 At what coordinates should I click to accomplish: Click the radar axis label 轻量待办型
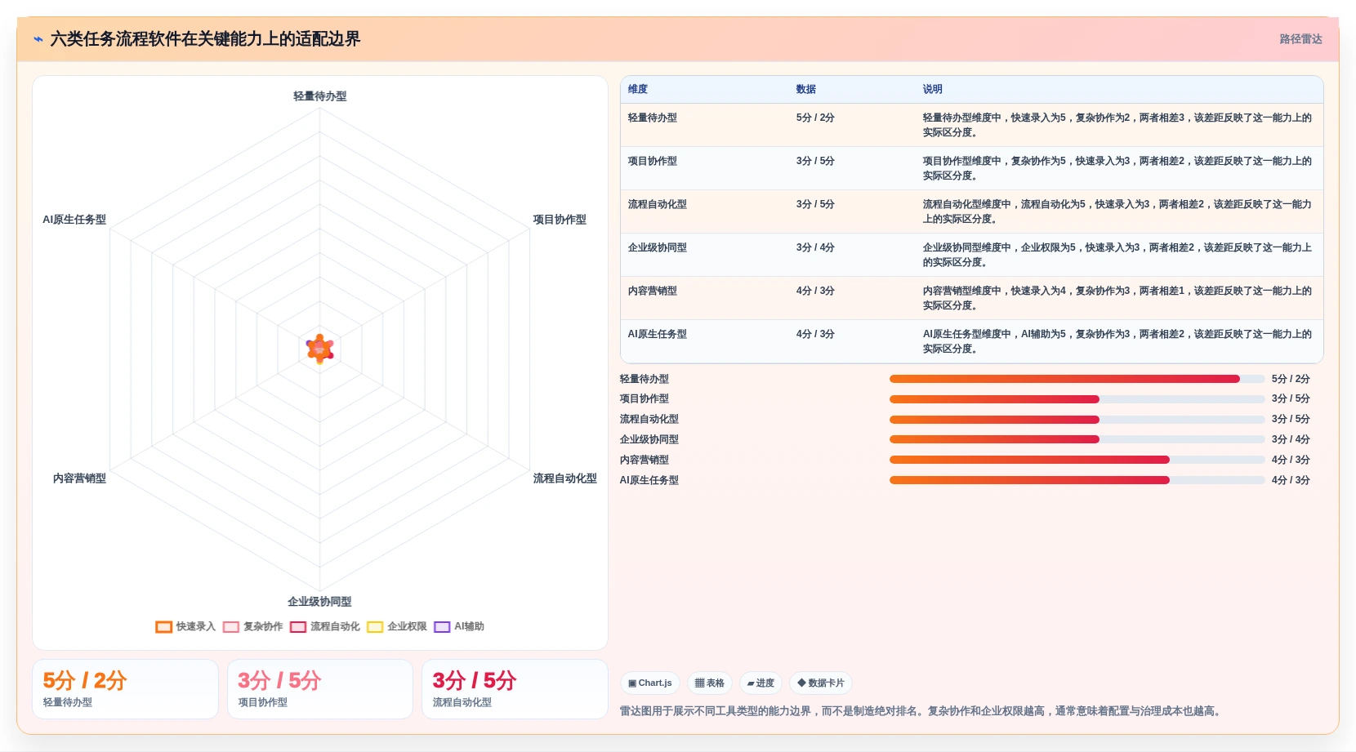[320, 96]
